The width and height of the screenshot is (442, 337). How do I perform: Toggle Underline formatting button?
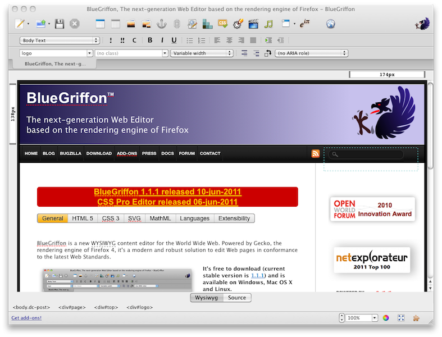(174, 40)
